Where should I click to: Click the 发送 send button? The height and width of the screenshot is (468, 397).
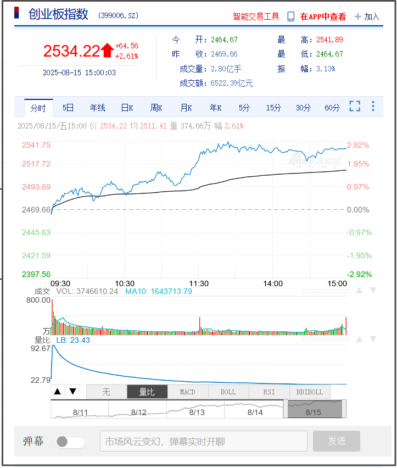pyautogui.click(x=336, y=441)
